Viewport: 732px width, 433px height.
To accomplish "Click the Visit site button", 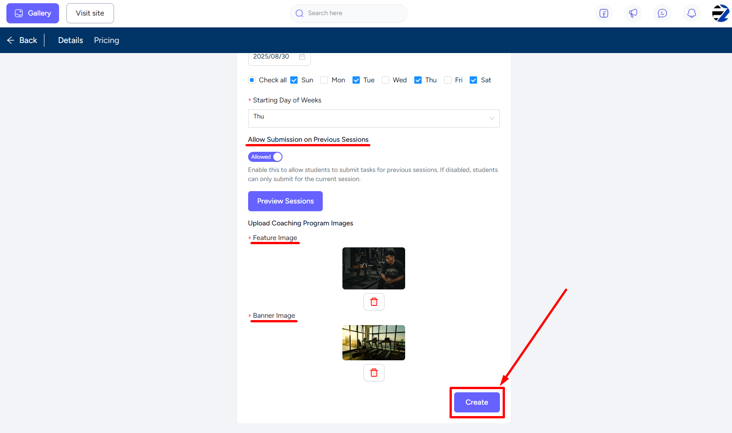I will (x=90, y=13).
